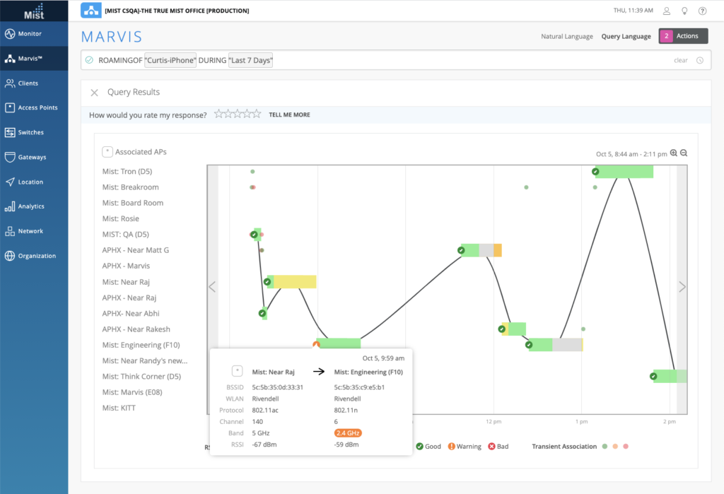724x494 pixels.
Task: Open the Actions button with badge 2
Action: [x=683, y=35]
